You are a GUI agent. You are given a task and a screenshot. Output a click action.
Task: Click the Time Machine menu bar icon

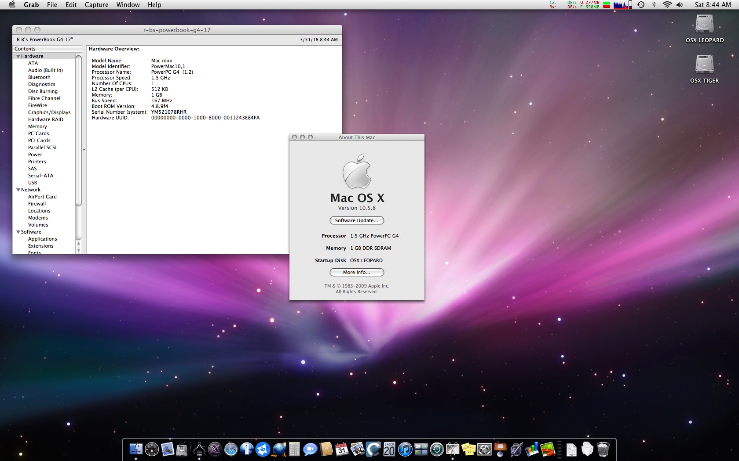pos(641,5)
